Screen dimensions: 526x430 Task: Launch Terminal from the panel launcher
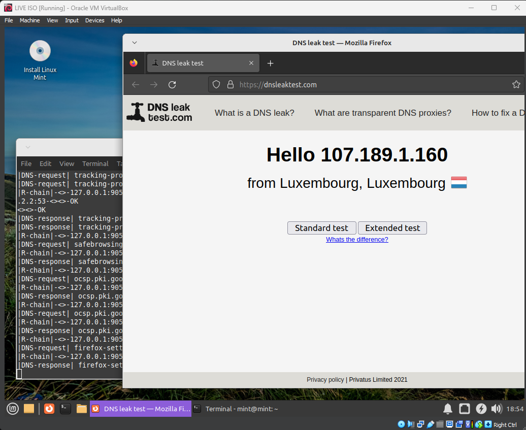click(x=65, y=409)
